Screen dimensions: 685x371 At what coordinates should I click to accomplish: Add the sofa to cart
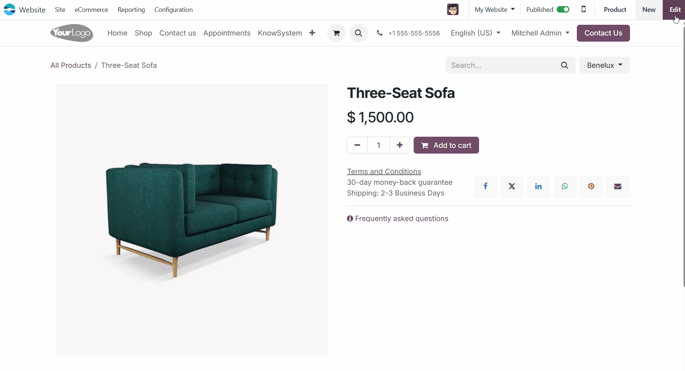click(446, 145)
